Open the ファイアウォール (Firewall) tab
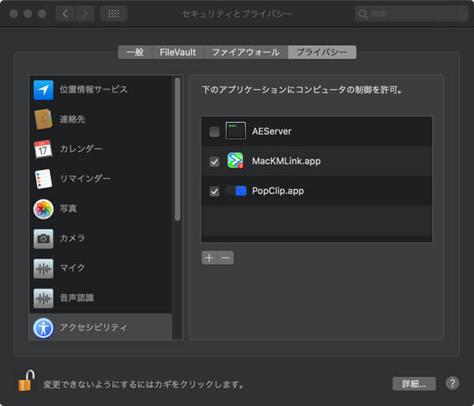The height and width of the screenshot is (406, 474). 245,52
